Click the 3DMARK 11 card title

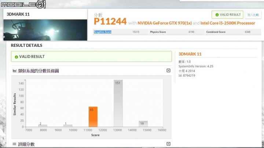tap(18, 14)
